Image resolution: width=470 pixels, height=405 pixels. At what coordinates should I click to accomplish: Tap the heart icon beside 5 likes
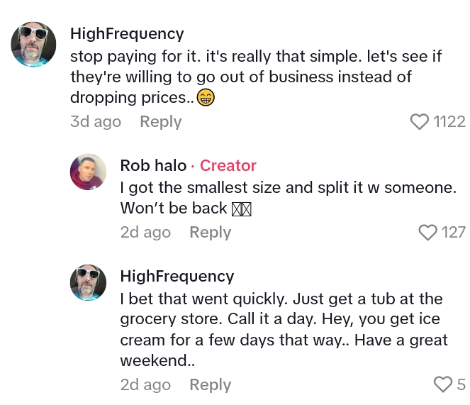[442, 384]
